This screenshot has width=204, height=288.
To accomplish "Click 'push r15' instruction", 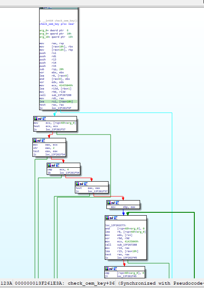I will [x=48, y=66].
